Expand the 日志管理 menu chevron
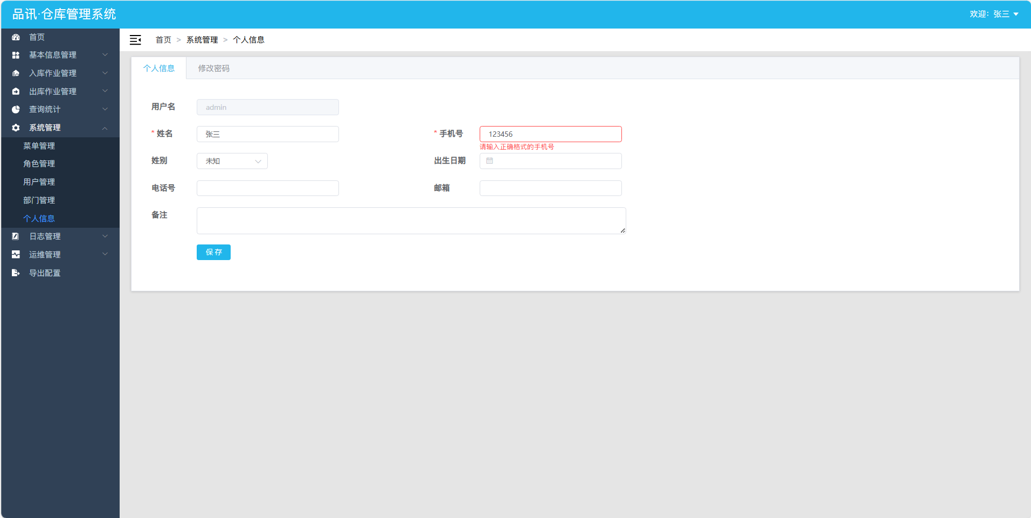The width and height of the screenshot is (1031, 518). 105,236
